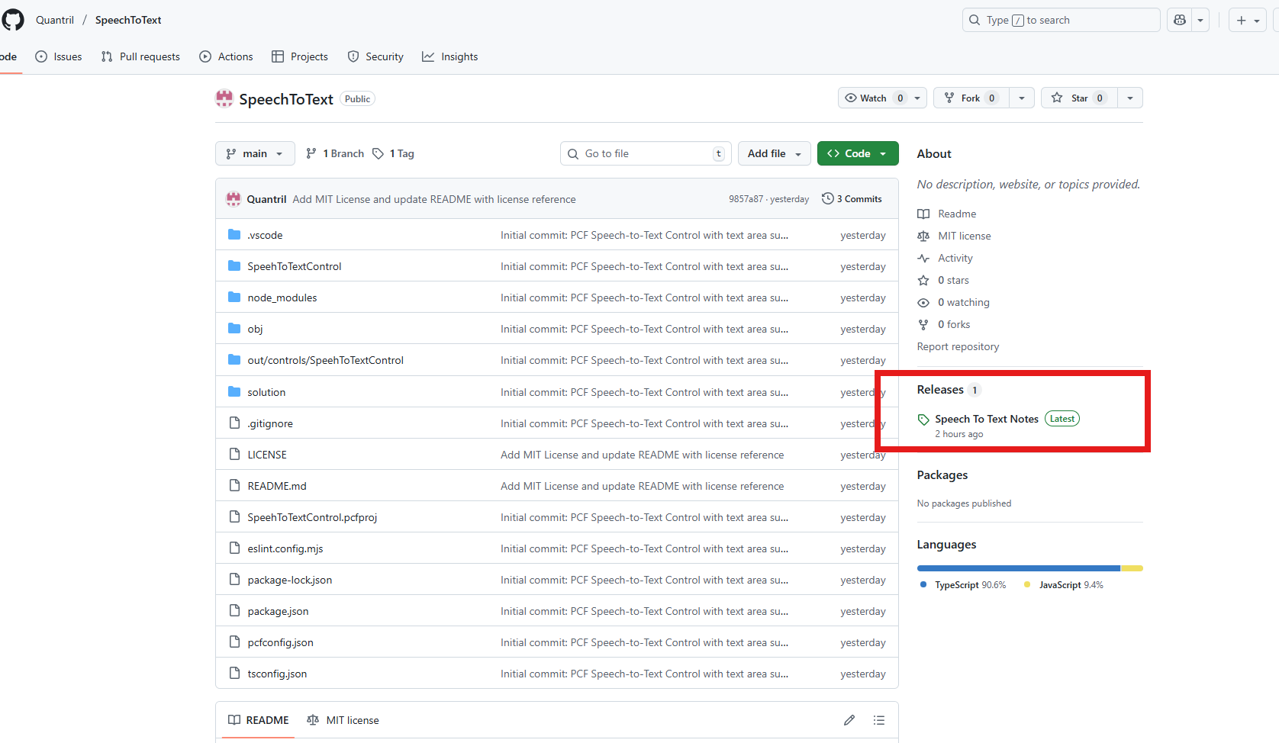This screenshot has height=743, width=1279.
Task: Click the release tag icon by Speech To Text Notes
Action: 923,420
